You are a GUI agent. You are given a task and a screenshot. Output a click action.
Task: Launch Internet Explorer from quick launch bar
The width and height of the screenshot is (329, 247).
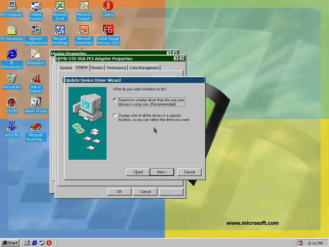[x=34, y=243]
